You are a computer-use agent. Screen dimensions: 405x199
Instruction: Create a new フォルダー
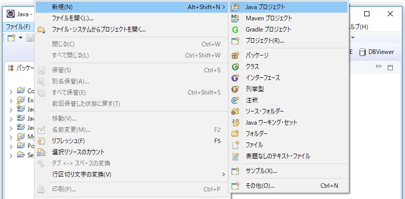288,134
